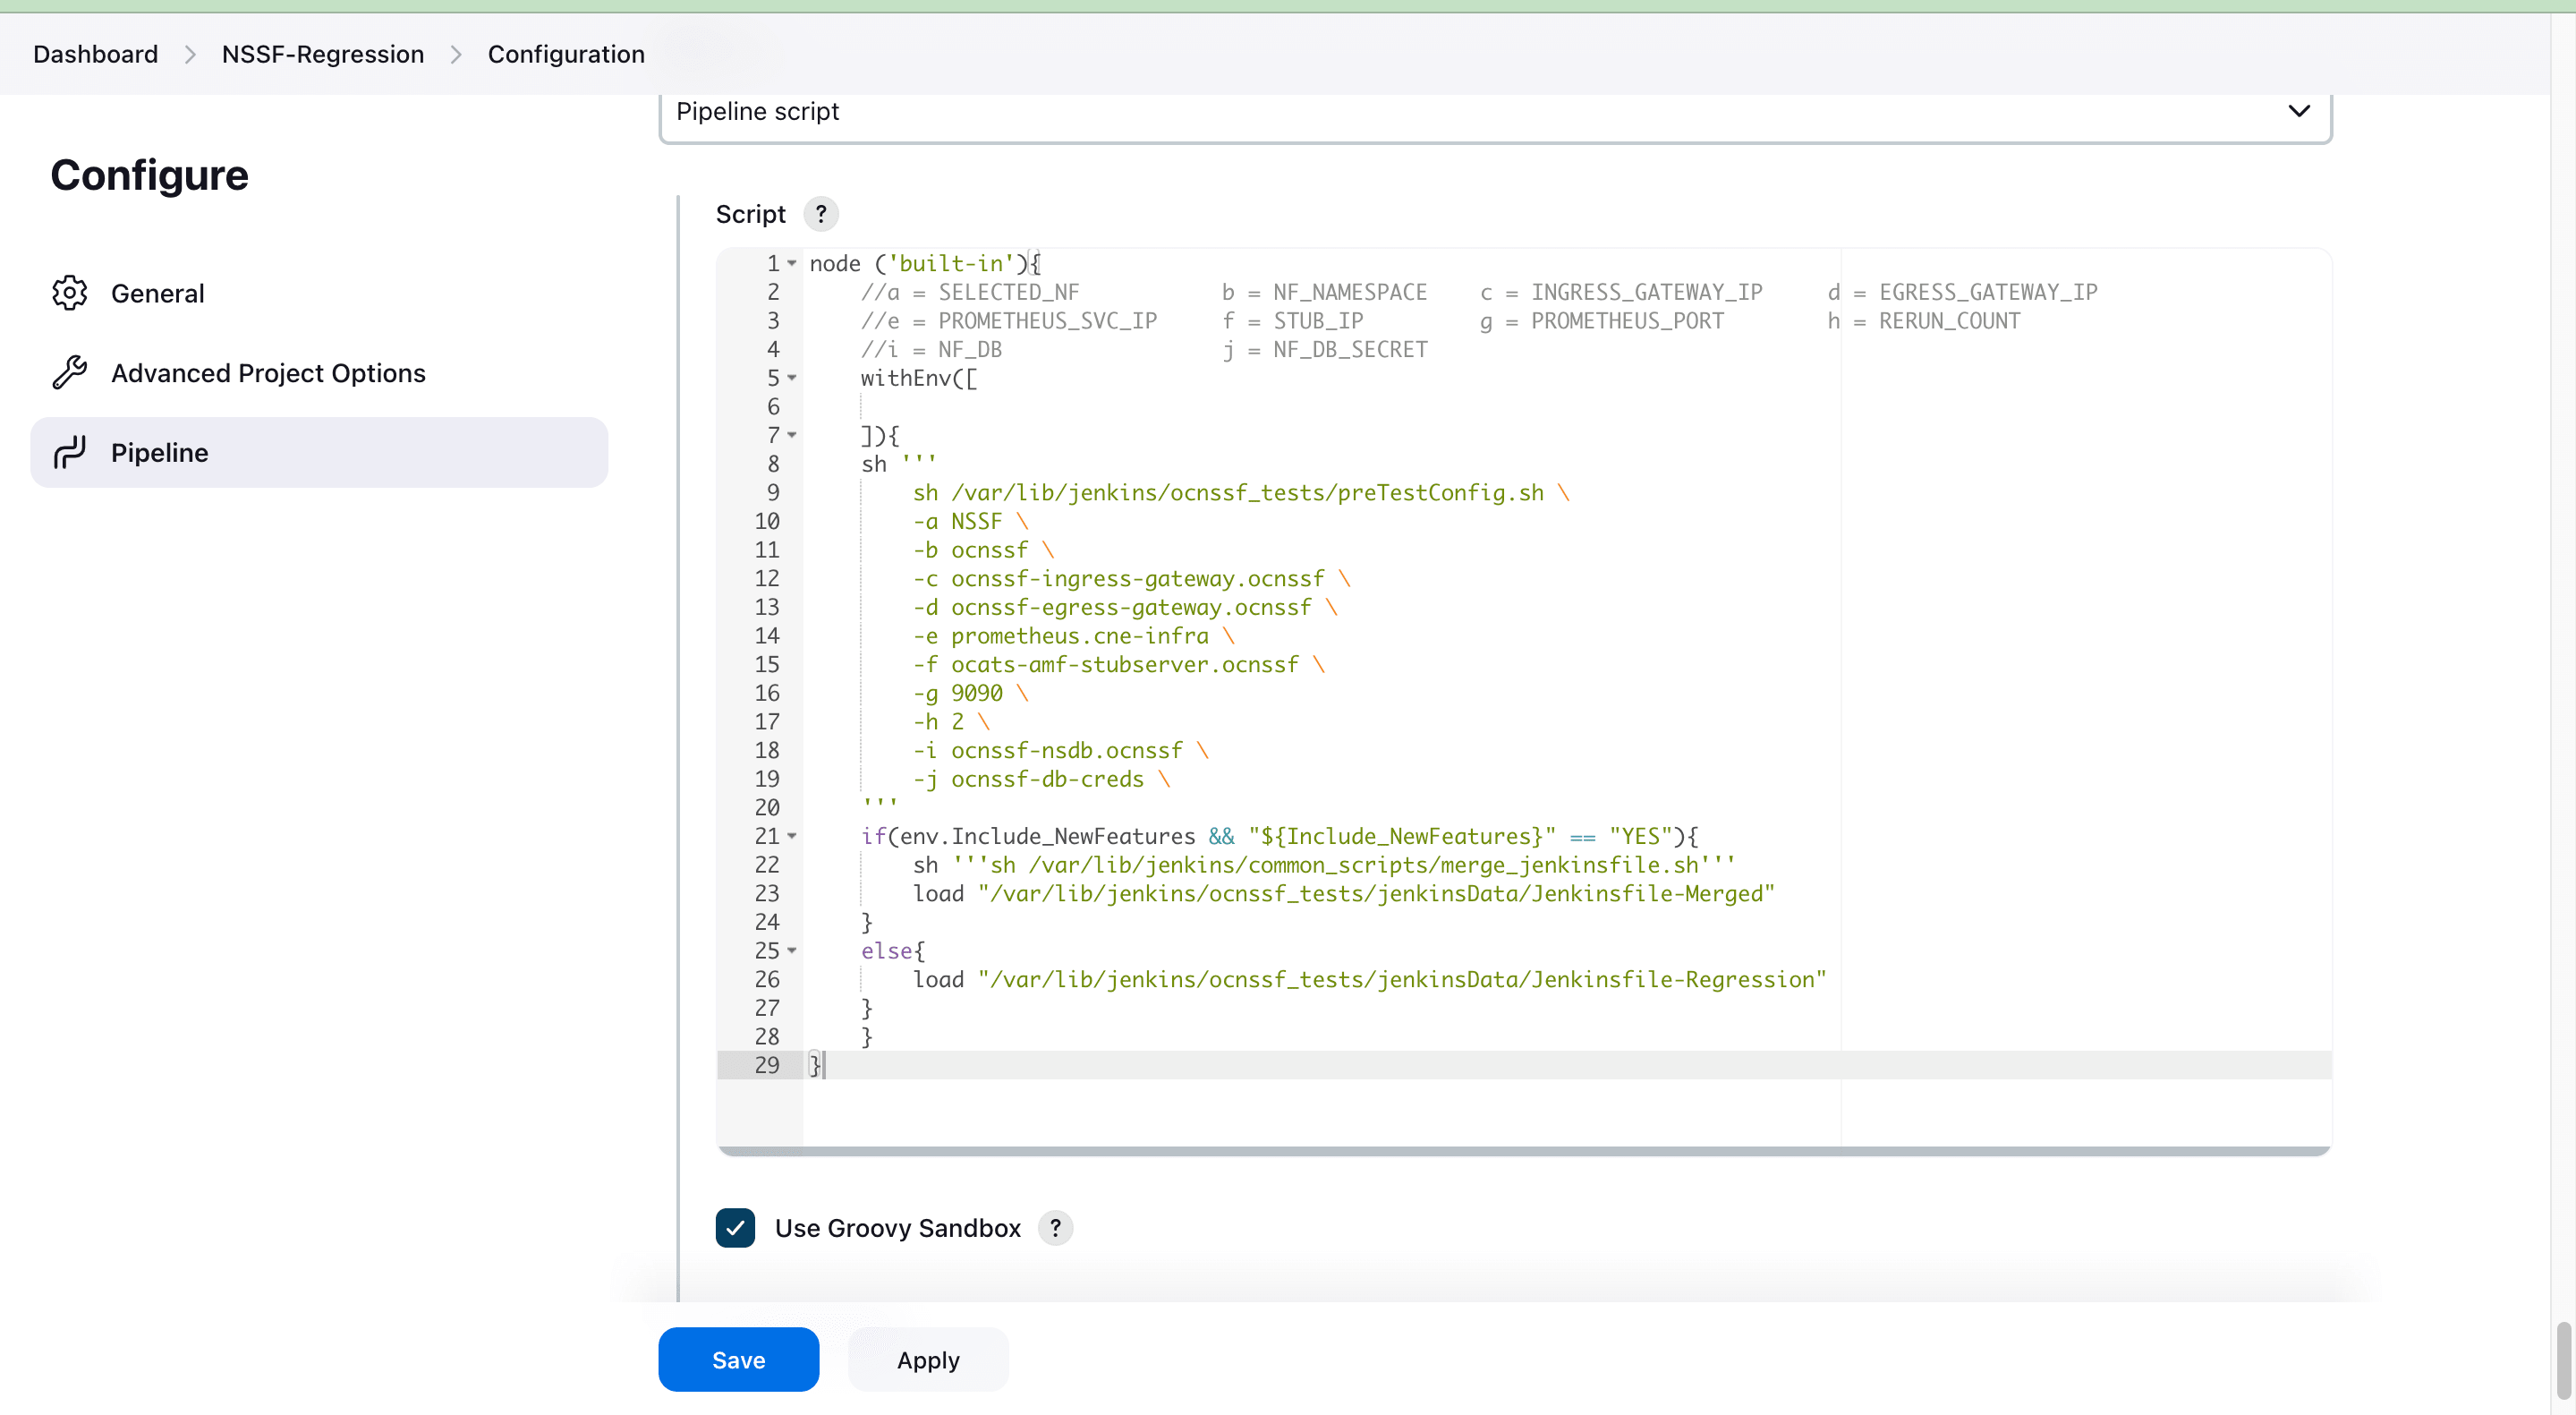This screenshot has width=2576, height=1415.
Task: Select General in the Configure sidebar
Action: click(x=158, y=292)
